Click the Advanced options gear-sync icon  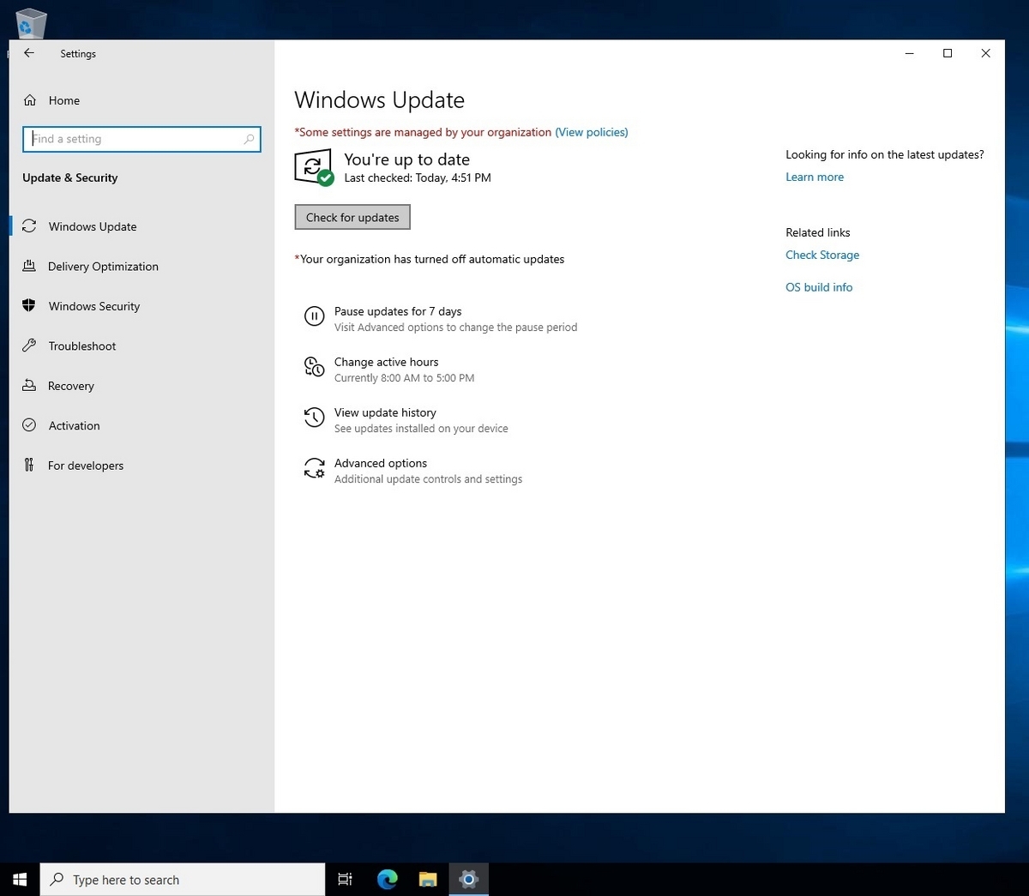tap(315, 469)
